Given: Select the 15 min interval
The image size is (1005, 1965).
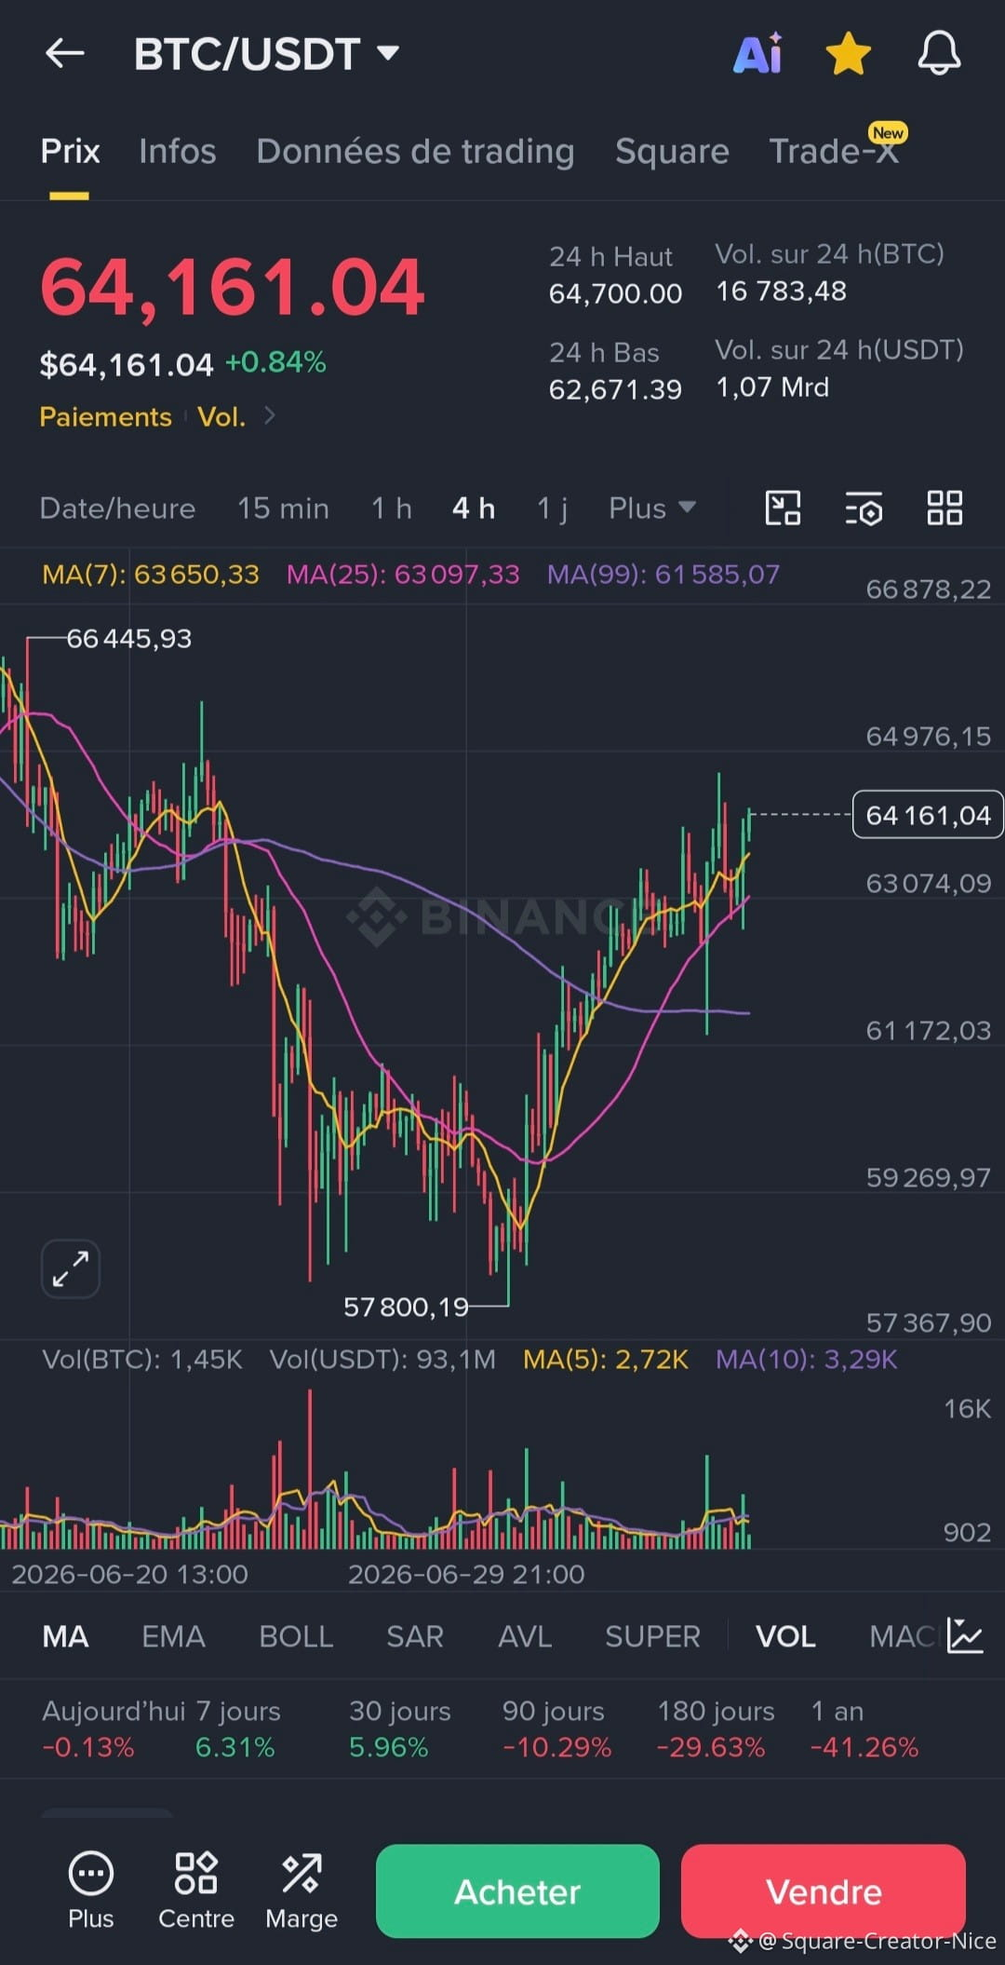Looking at the screenshot, I should pos(283,508).
